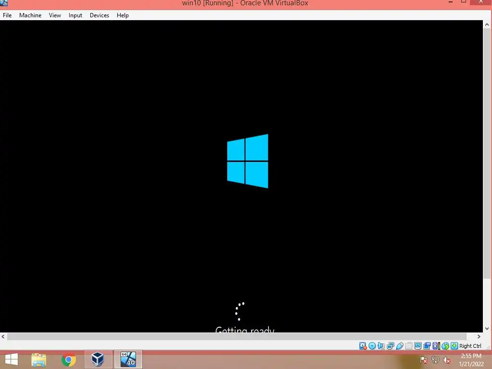Viewport: 492px width, 369px height.
Task: Open File Explorer from the taskbar
Action: coord(39,359)
